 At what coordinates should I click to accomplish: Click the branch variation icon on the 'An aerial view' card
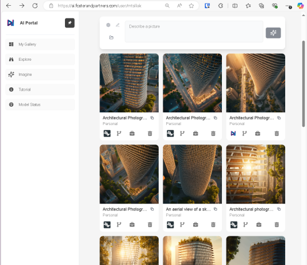coord(182,225)
